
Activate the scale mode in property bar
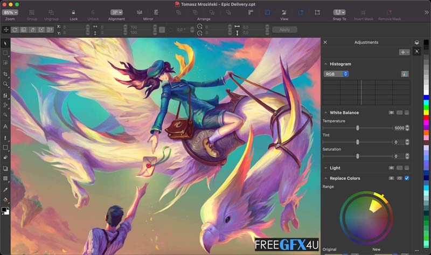[24, 30]
